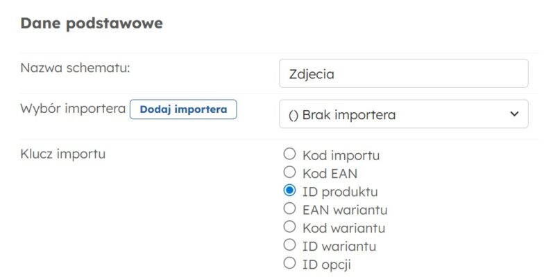This screenshot has width=544, height=277.
Task: Select the EAN wariantu radio circle
Action: click(x=290, y=208)
